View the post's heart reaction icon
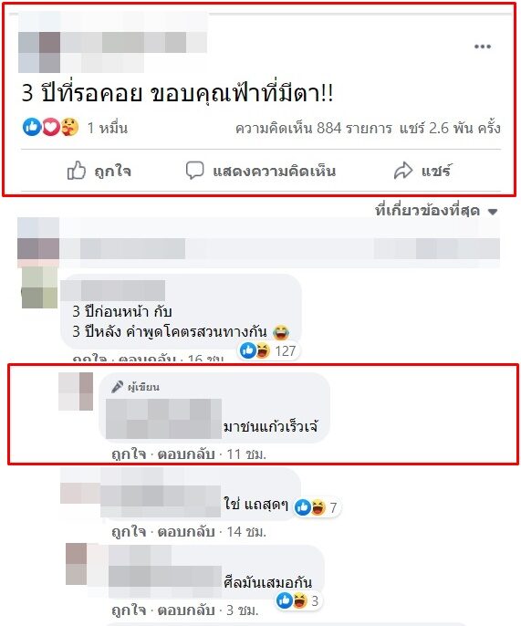Viewport: 521px width, 626px height. [x=51, y=128]
